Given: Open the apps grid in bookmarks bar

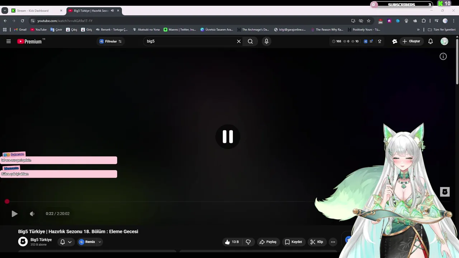Looking at the screenshot, I should [x=5, y=30].
